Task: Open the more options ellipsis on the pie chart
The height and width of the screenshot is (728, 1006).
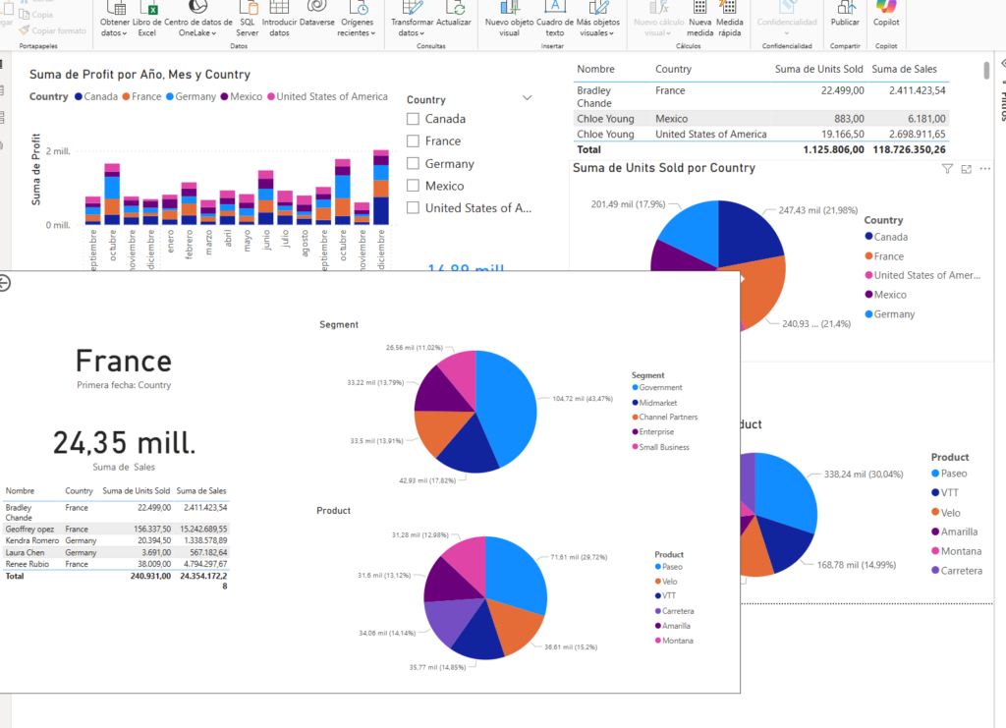Action: (x=984, y=169)
